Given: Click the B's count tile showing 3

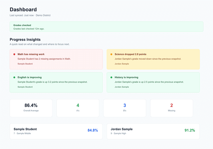Looking at the screenshot, I should click(125, 108).
